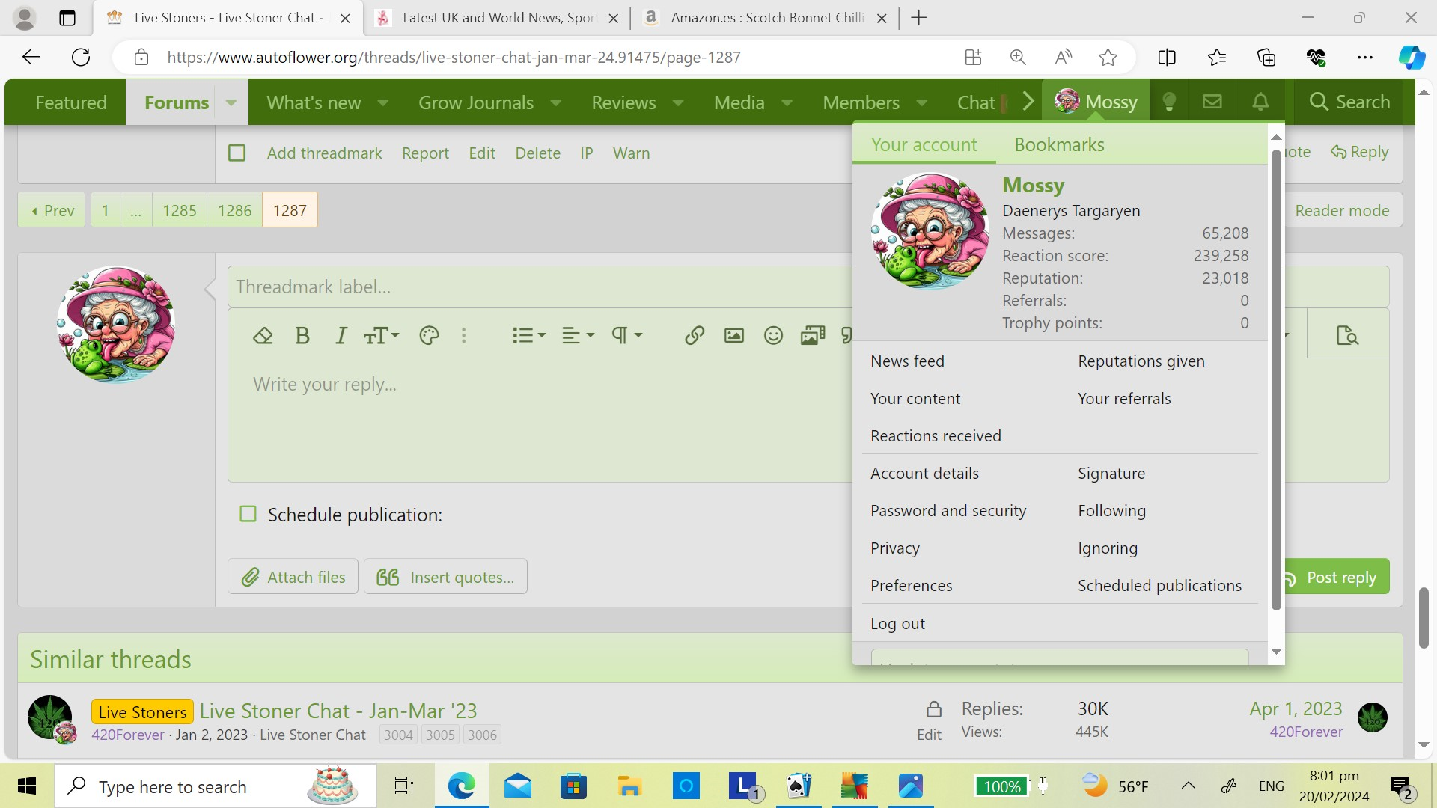Open the Windows Start menu
The width and height of the screenshot is (1437, 808).
[27, 786]
